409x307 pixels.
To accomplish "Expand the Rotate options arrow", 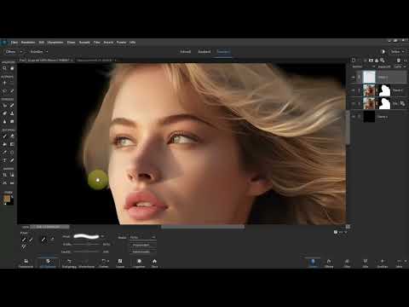I will (108, 261).
